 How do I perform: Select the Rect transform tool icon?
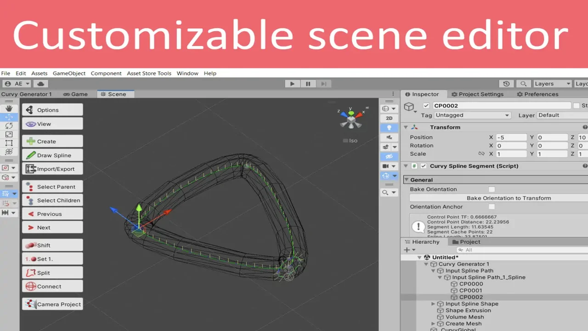[9, 143]
